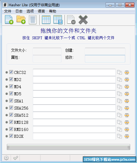Open the 语言 menu
The height and width of the screenshot is (163, 137).
click(41, 11)
